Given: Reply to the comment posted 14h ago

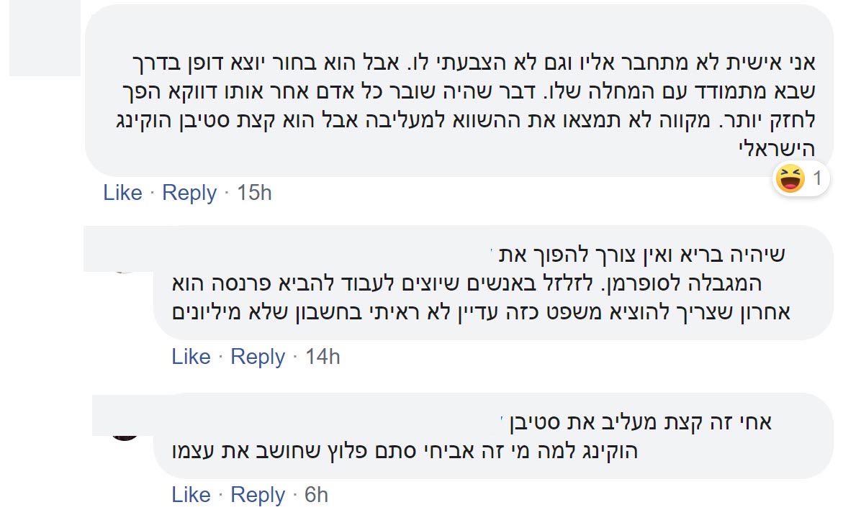Looking at the screenshot, I should click(258, 357).
